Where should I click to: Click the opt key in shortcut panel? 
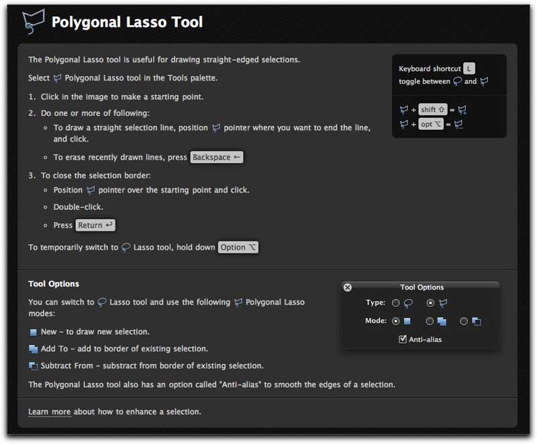pos(431,124)
